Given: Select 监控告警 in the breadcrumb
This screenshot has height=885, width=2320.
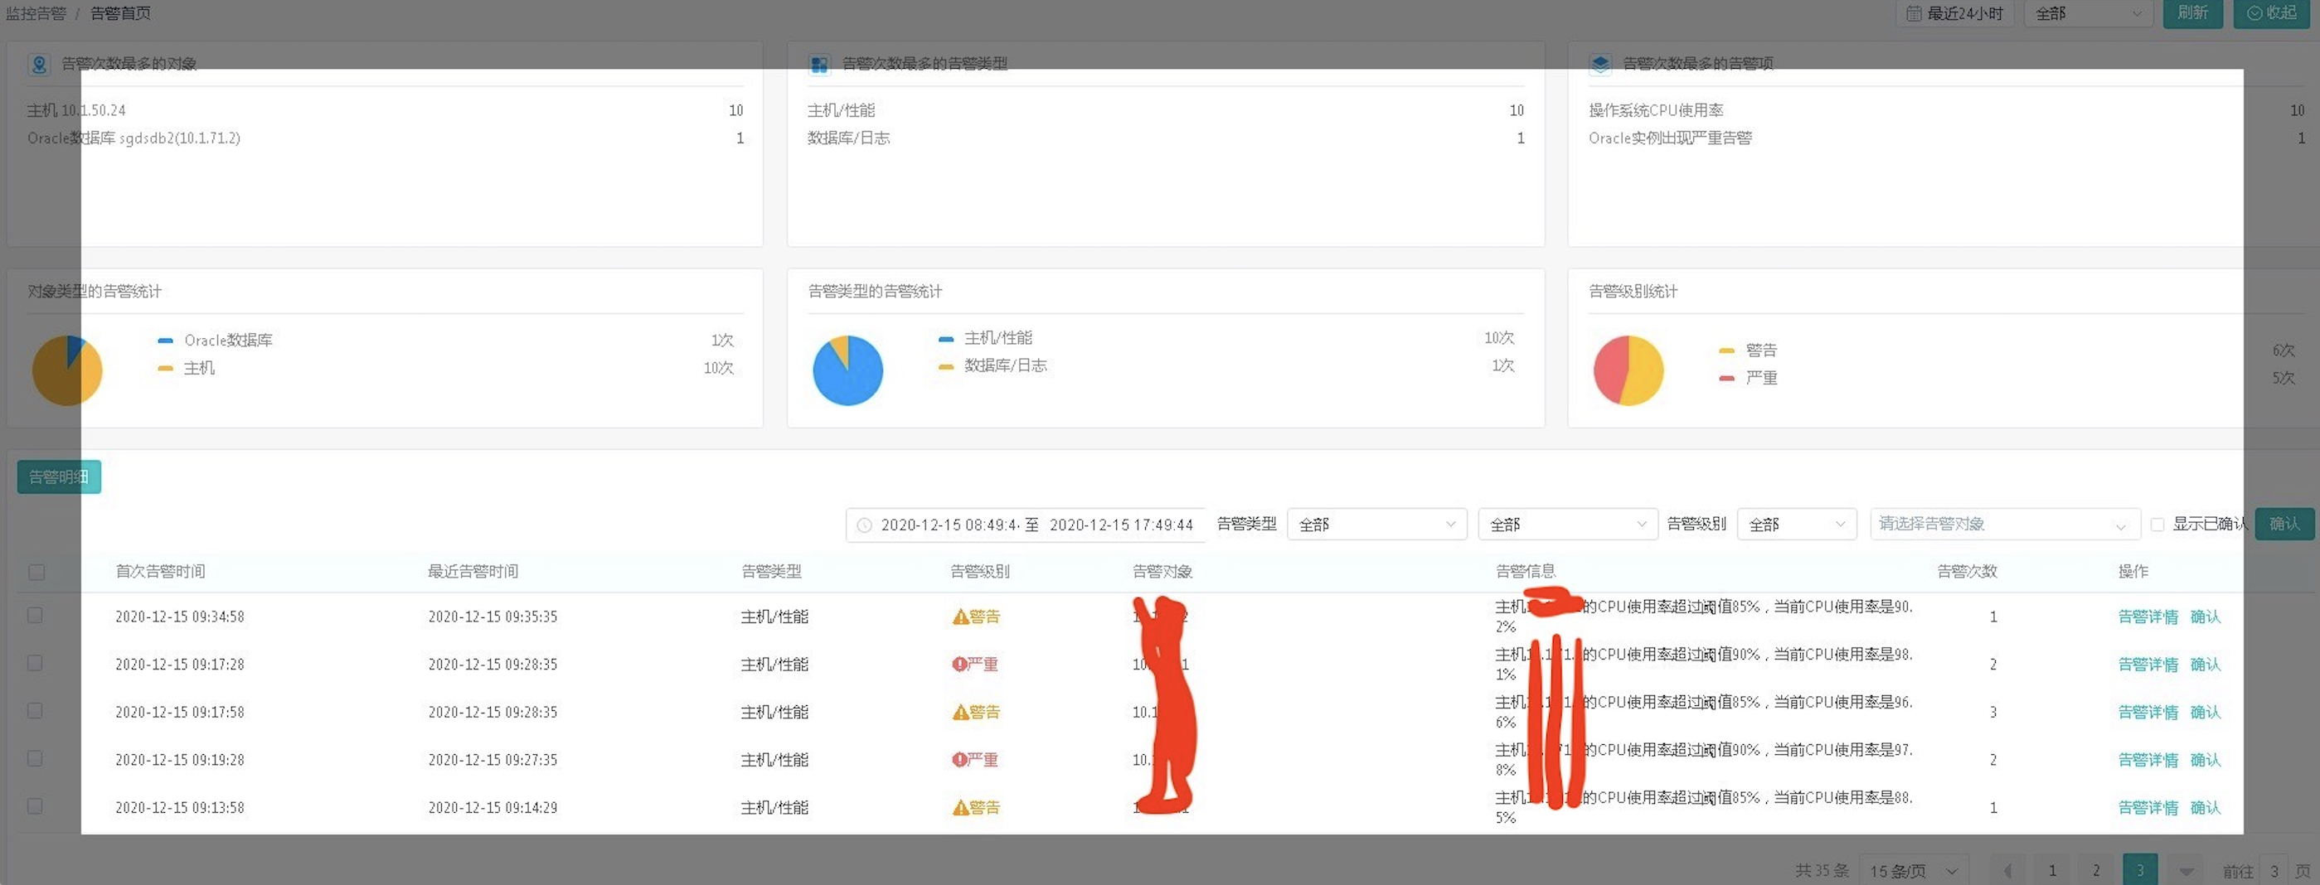Looking at the screenshot, I should (35, 12).
